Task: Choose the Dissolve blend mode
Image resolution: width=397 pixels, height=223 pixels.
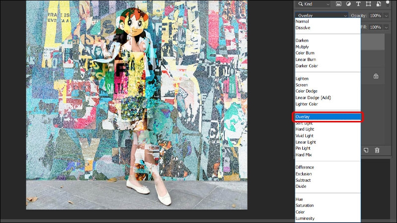Action: 303,28
